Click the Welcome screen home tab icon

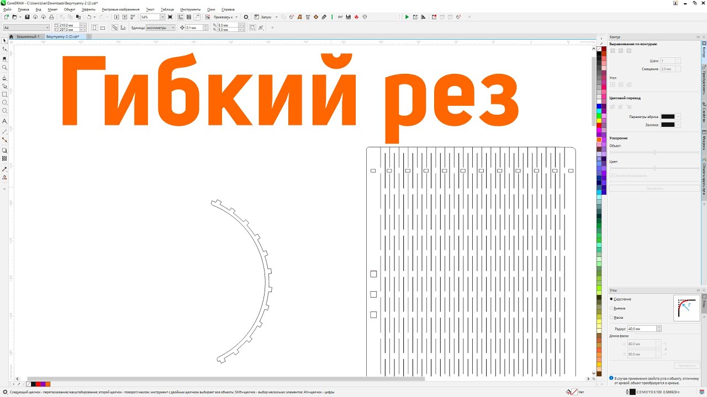[x=11, y=36]
